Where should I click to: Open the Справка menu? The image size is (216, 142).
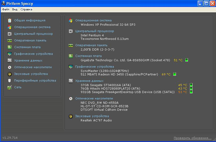pyautogui.click(x=26, y=9)
